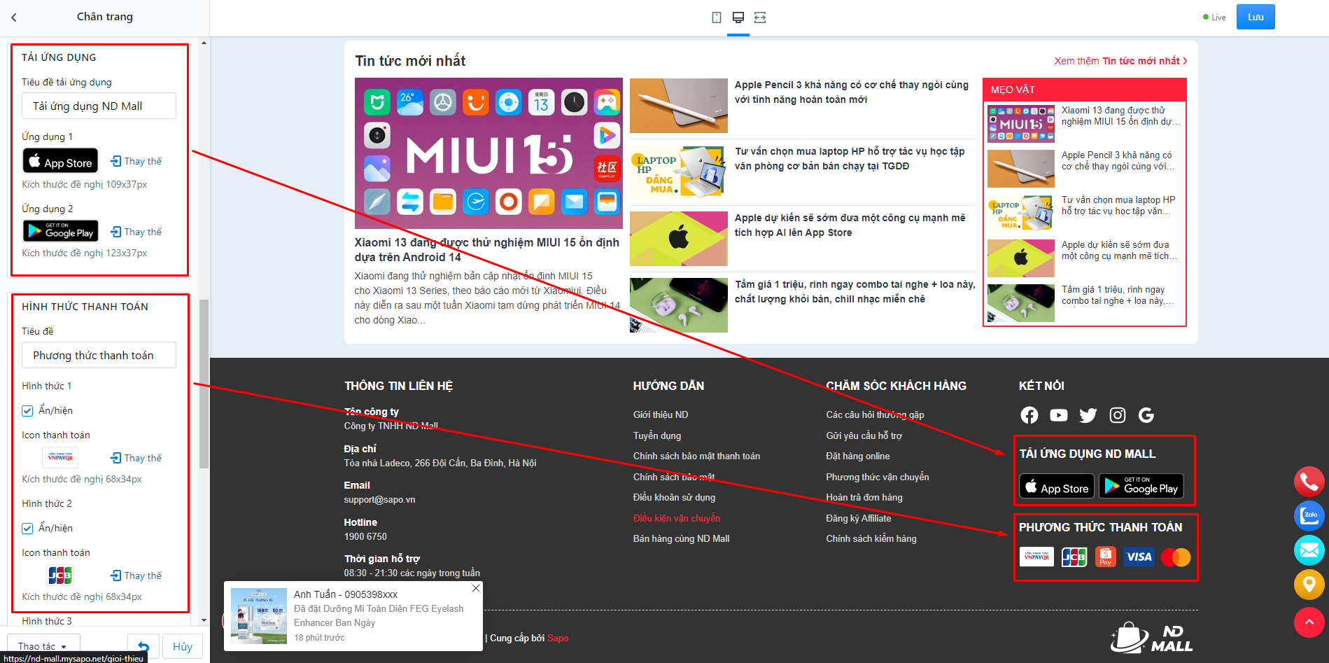Screen dimensions: 1329x663
Task: Open the laptop HP article headline
Action: click(x=850, y=159)
